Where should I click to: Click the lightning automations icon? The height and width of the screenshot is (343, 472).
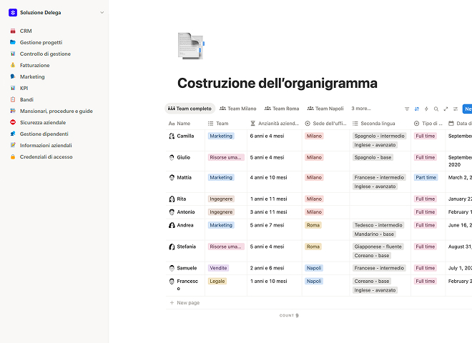click(x=426, y=109)
